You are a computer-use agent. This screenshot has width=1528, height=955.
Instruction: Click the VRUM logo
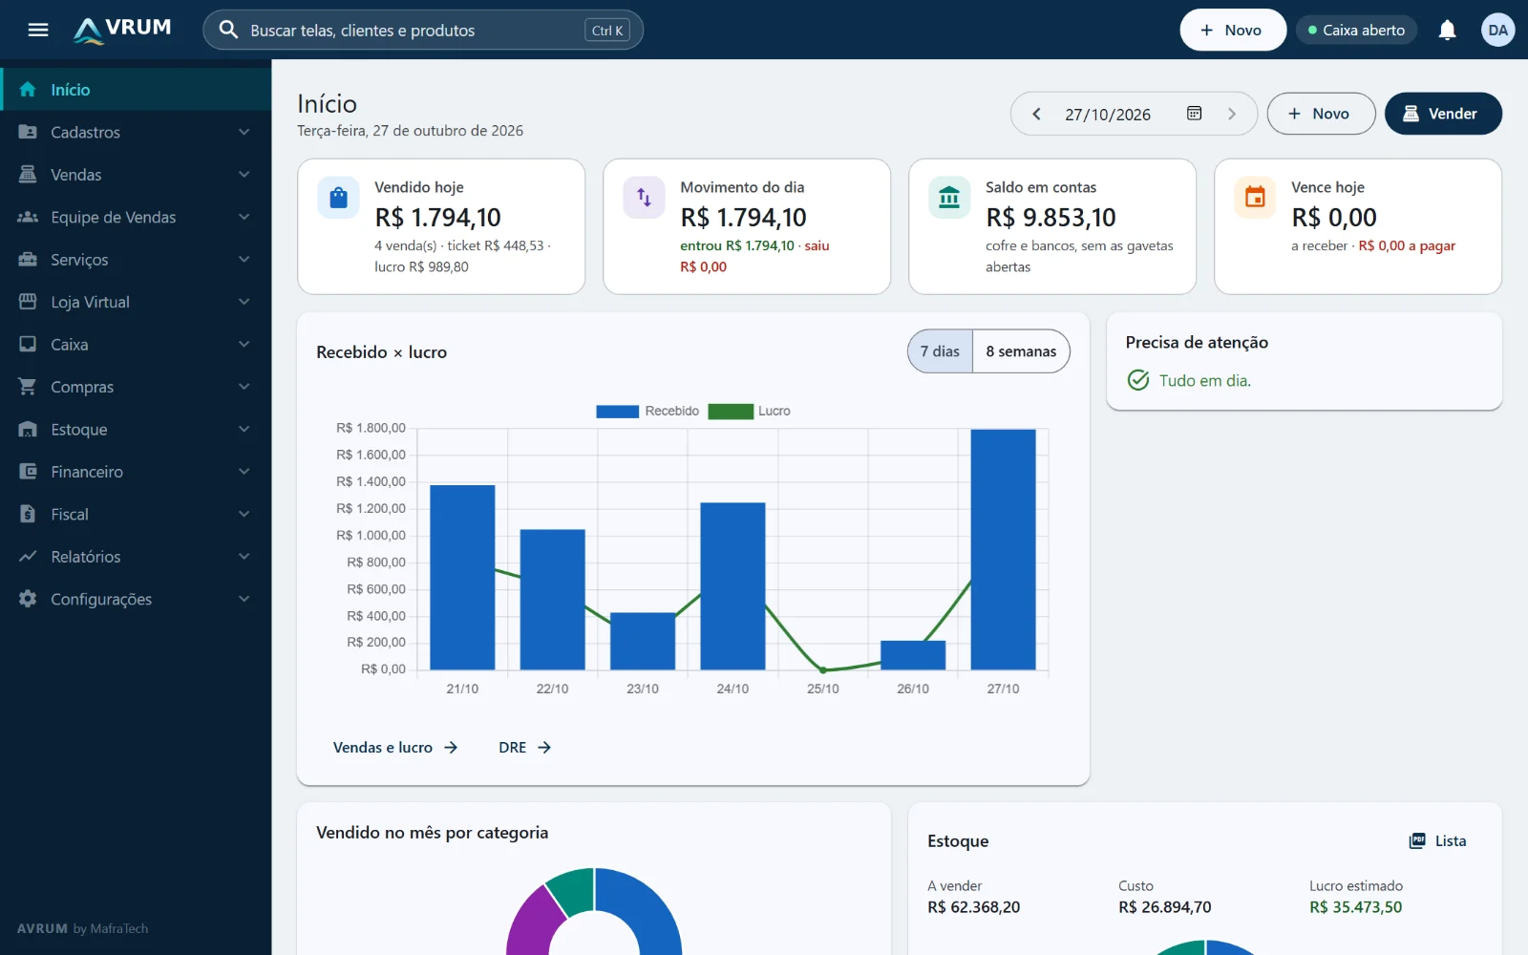click(122, 30)
